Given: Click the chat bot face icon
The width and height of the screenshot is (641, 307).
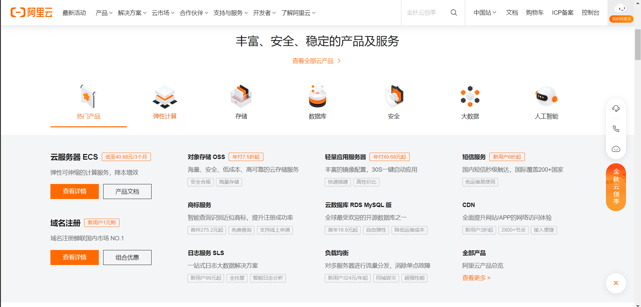Looking at the screenshot, I should [x=616, y=149].
